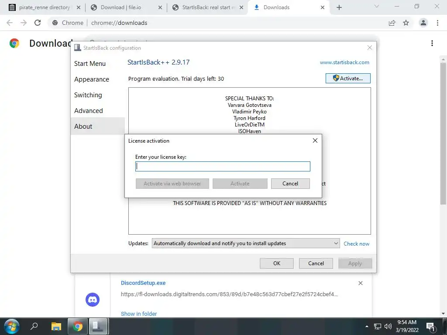447x335 pixels.
Task: Cancel the License activation dialog
Action: pyautogui.click(x=290, y=184)
